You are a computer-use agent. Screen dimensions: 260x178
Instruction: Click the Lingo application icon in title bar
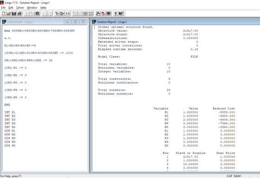point(2,2)
